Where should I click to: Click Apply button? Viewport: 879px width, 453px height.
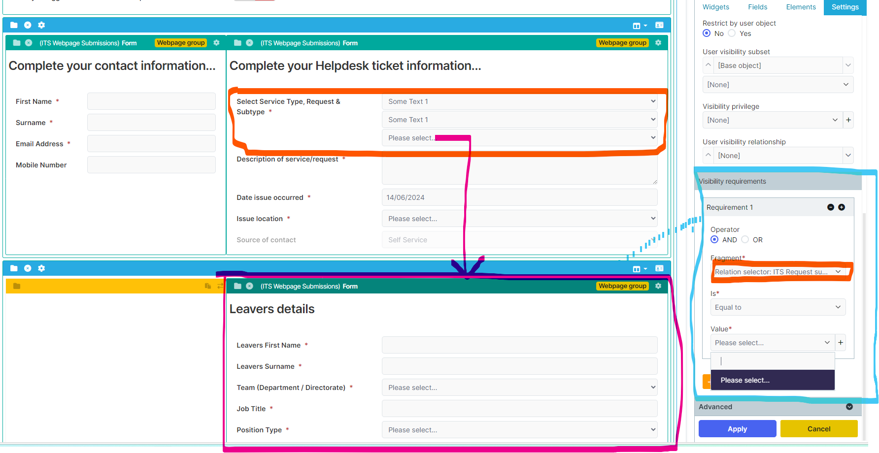[x=738, y=429]
